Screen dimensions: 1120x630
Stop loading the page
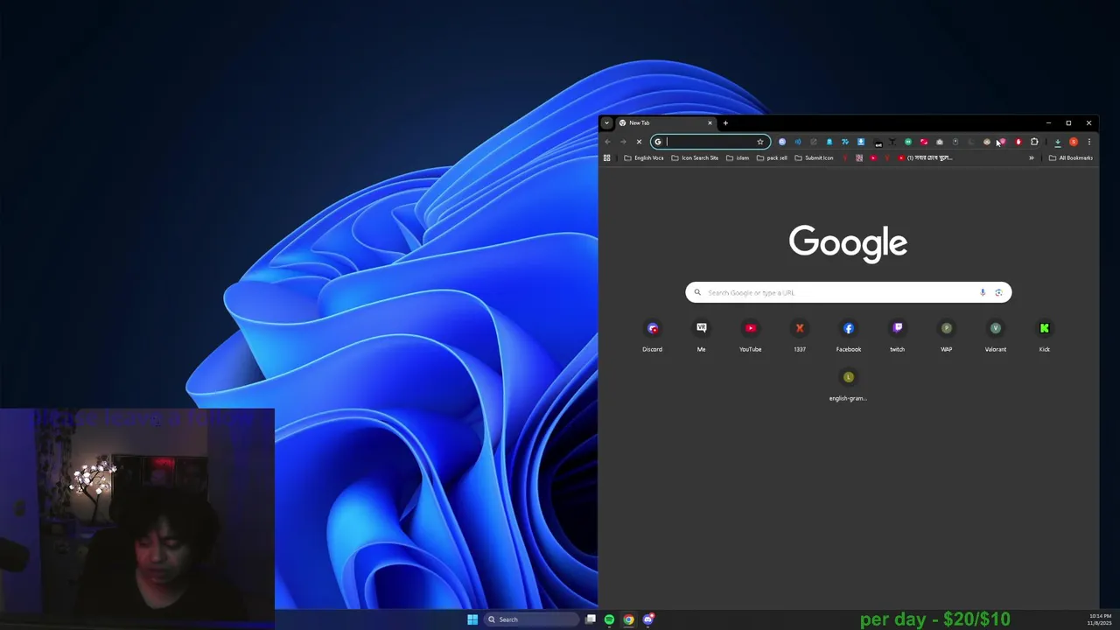(x=639, y=142)
